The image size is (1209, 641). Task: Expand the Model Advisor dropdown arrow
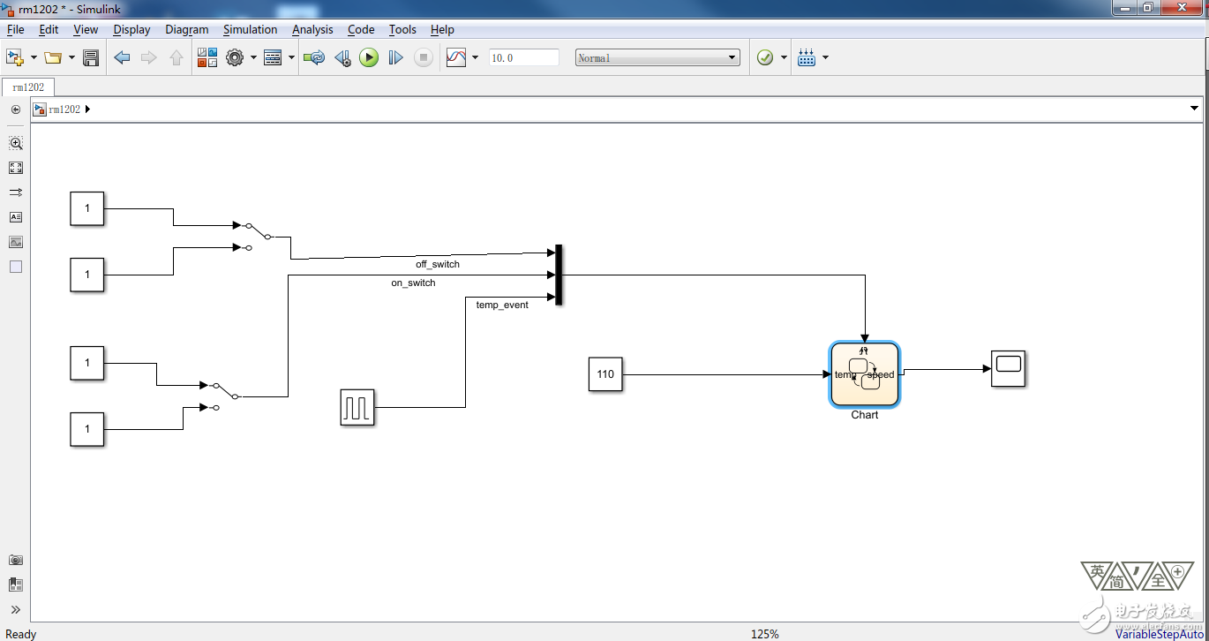point(784,58)
